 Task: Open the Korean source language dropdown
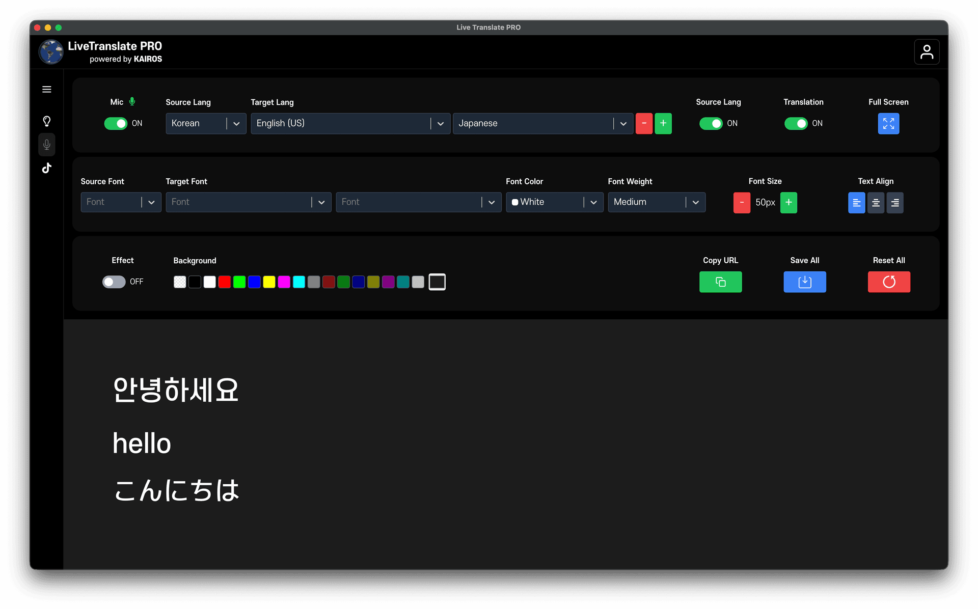coord(206,123)
